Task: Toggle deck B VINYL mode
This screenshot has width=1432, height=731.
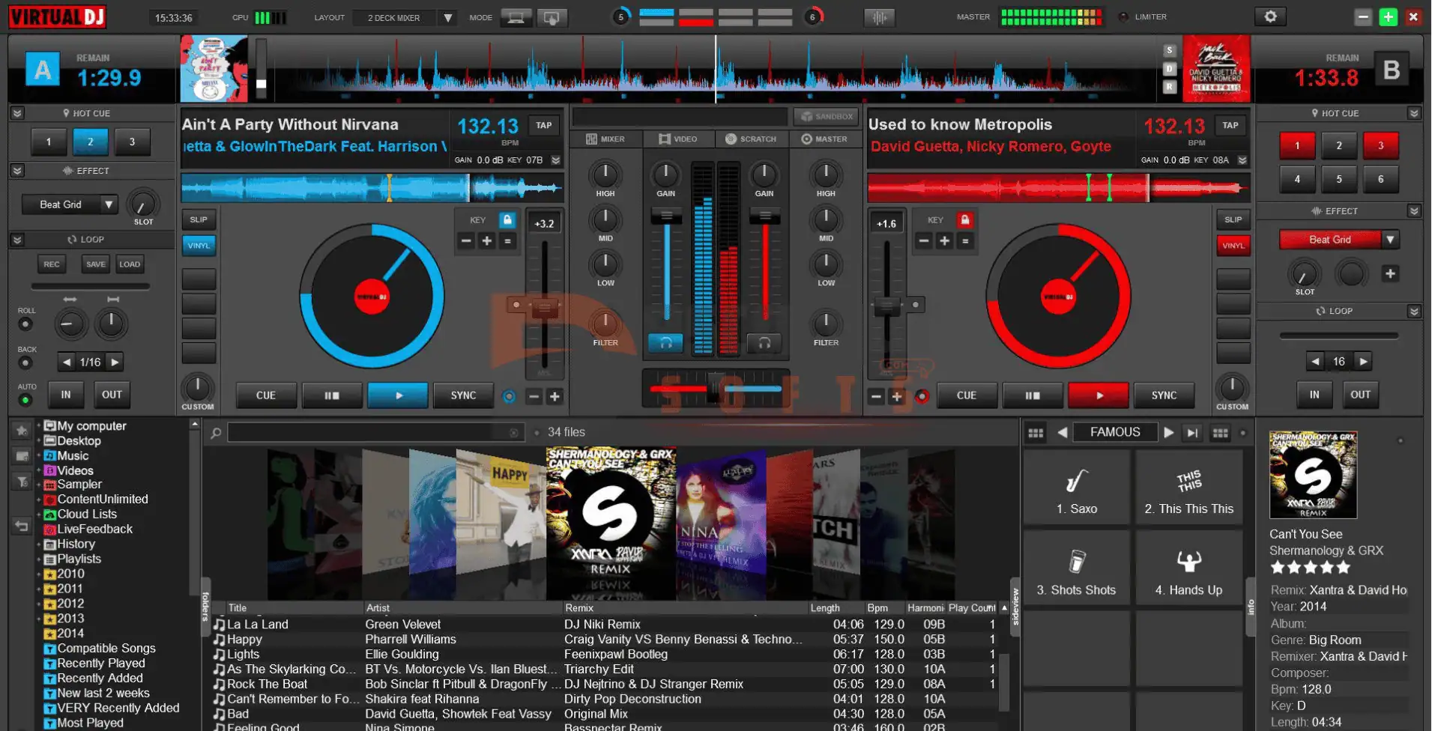Action: pyautogui.click(x=1233, y=246)
